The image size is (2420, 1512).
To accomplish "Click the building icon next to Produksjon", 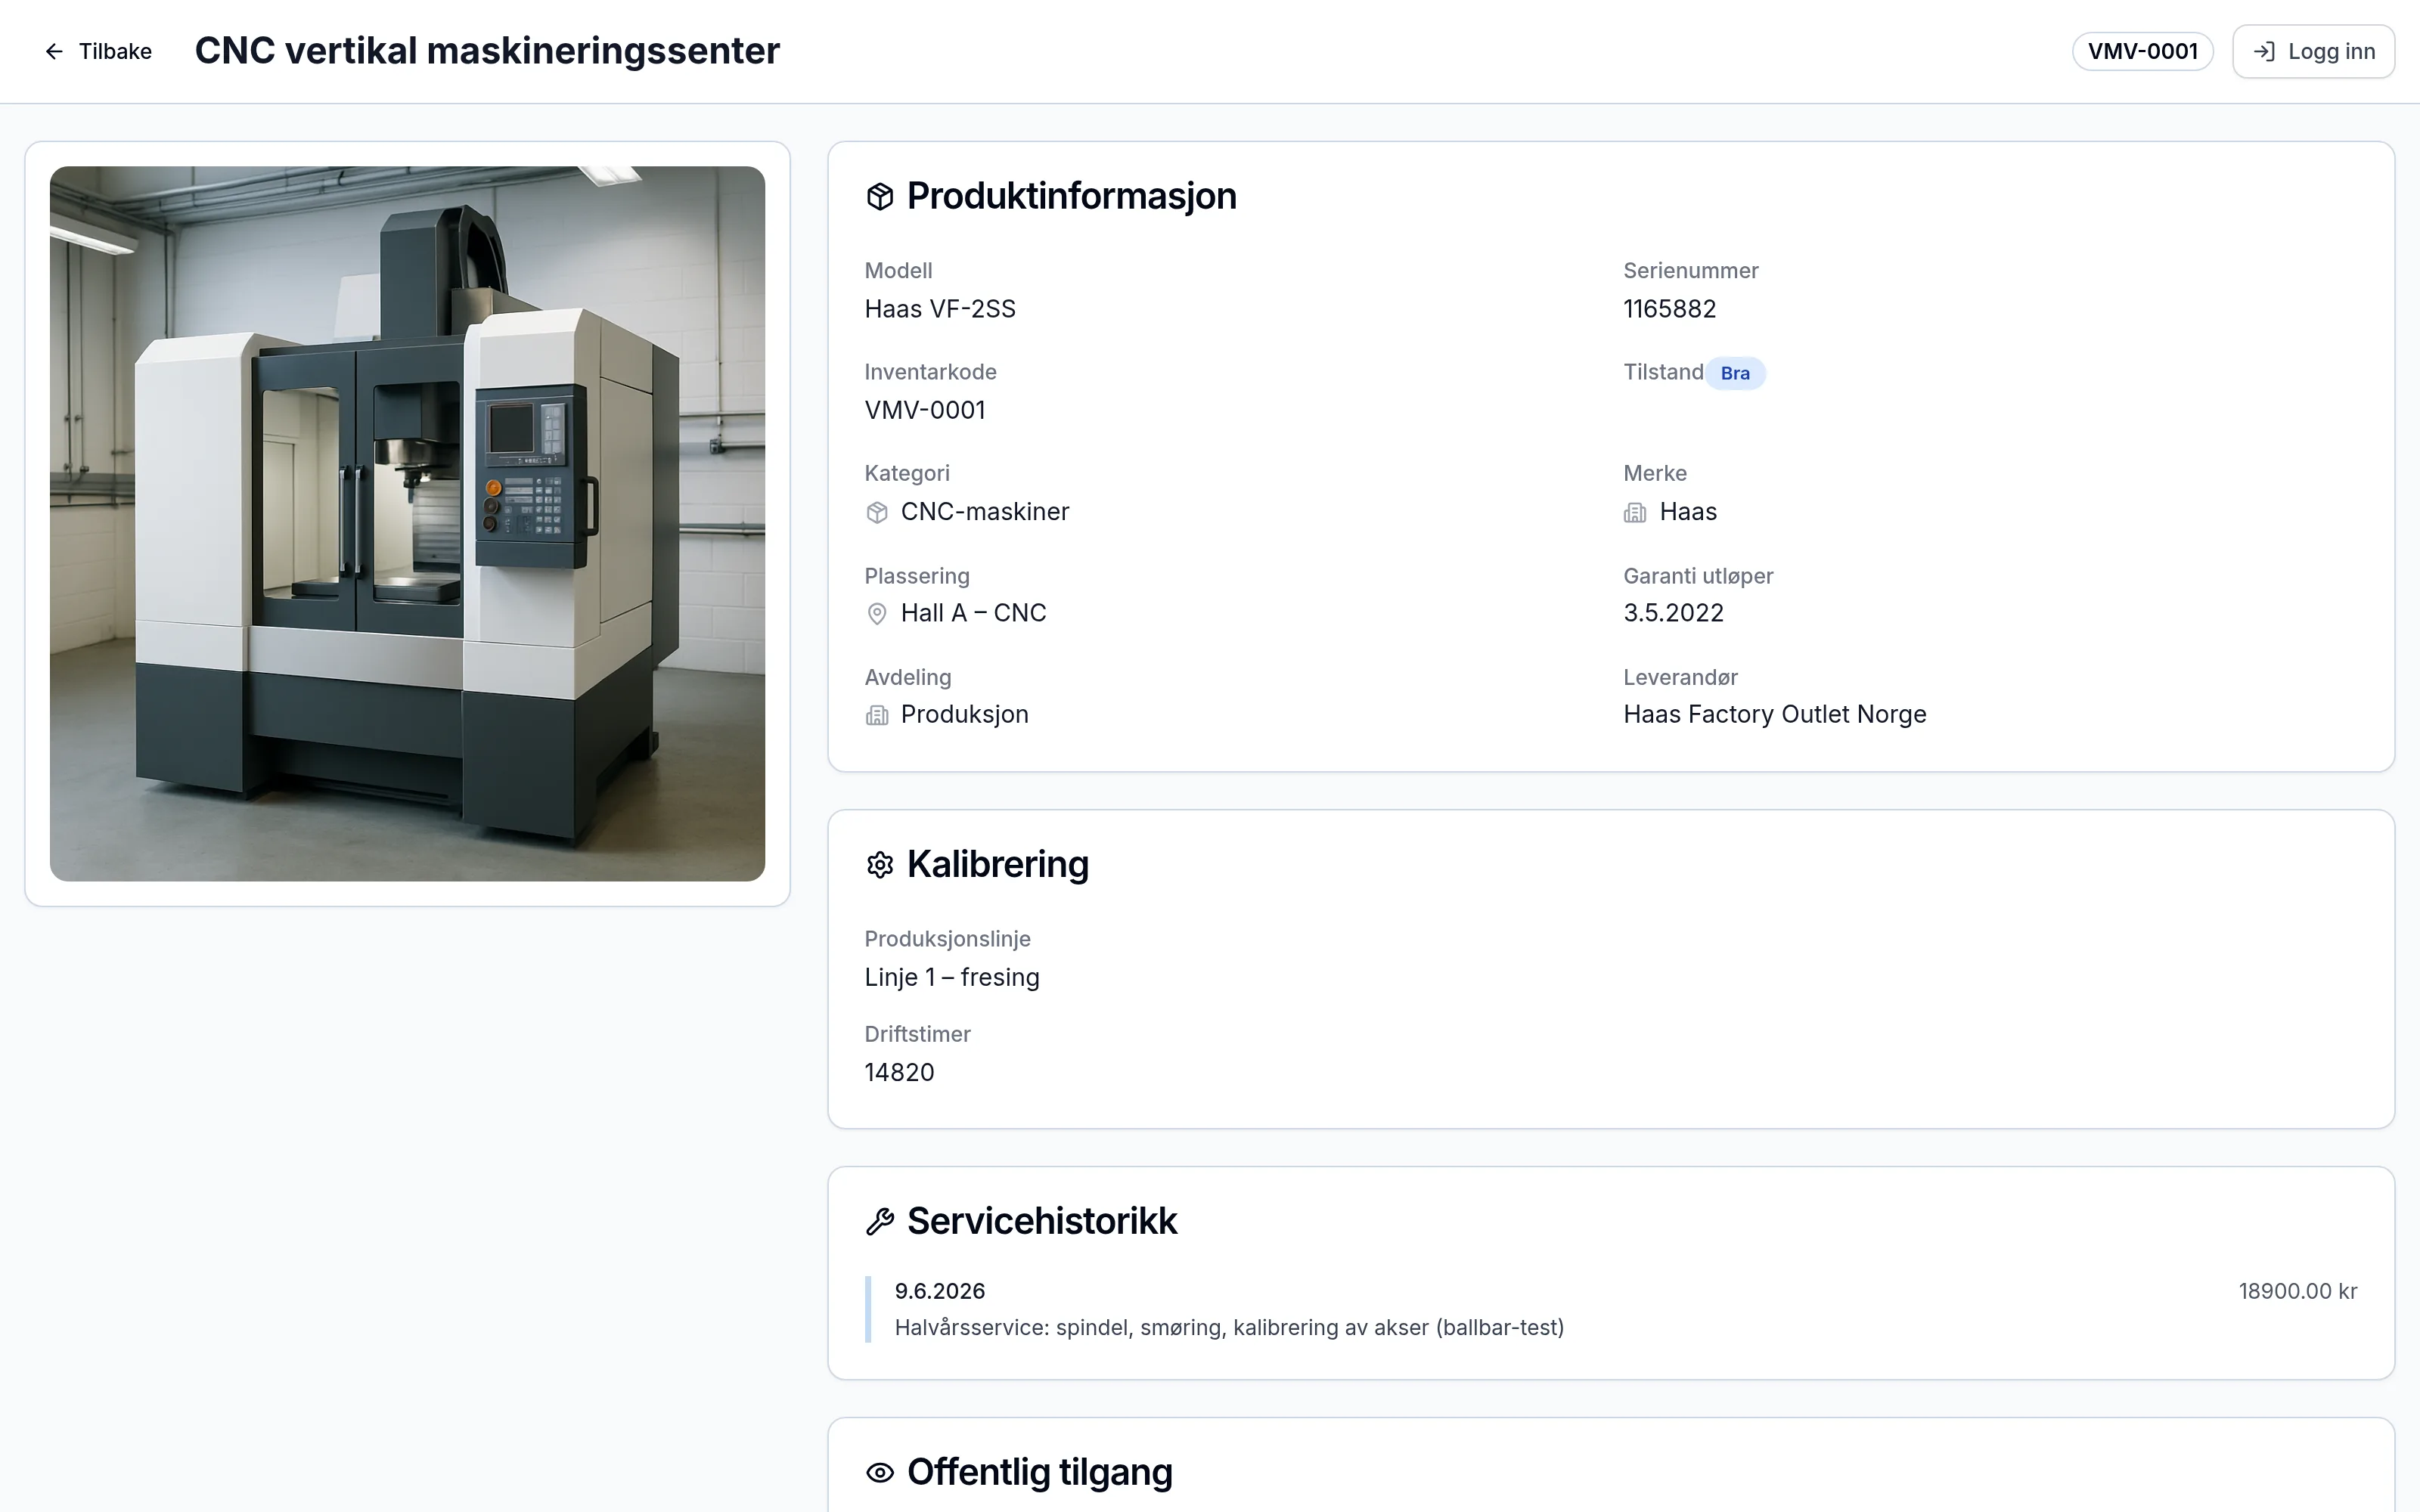I will [877, 715].
